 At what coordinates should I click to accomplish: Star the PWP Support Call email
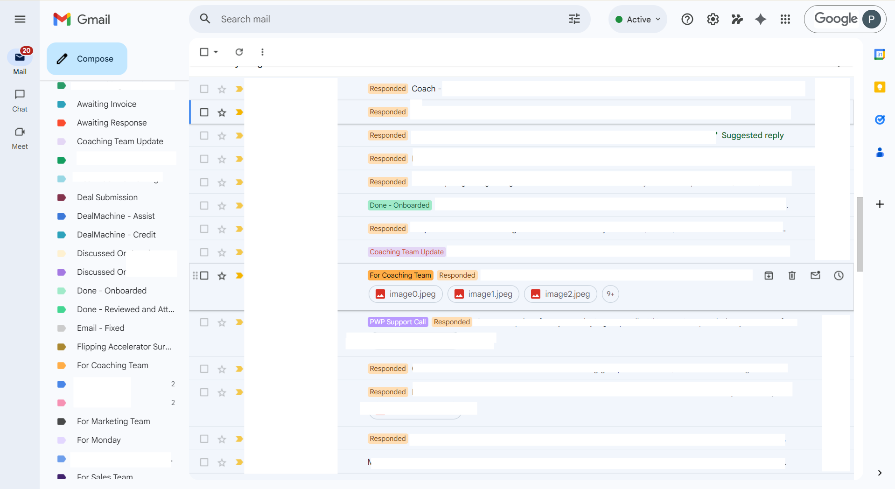(222, 322)
